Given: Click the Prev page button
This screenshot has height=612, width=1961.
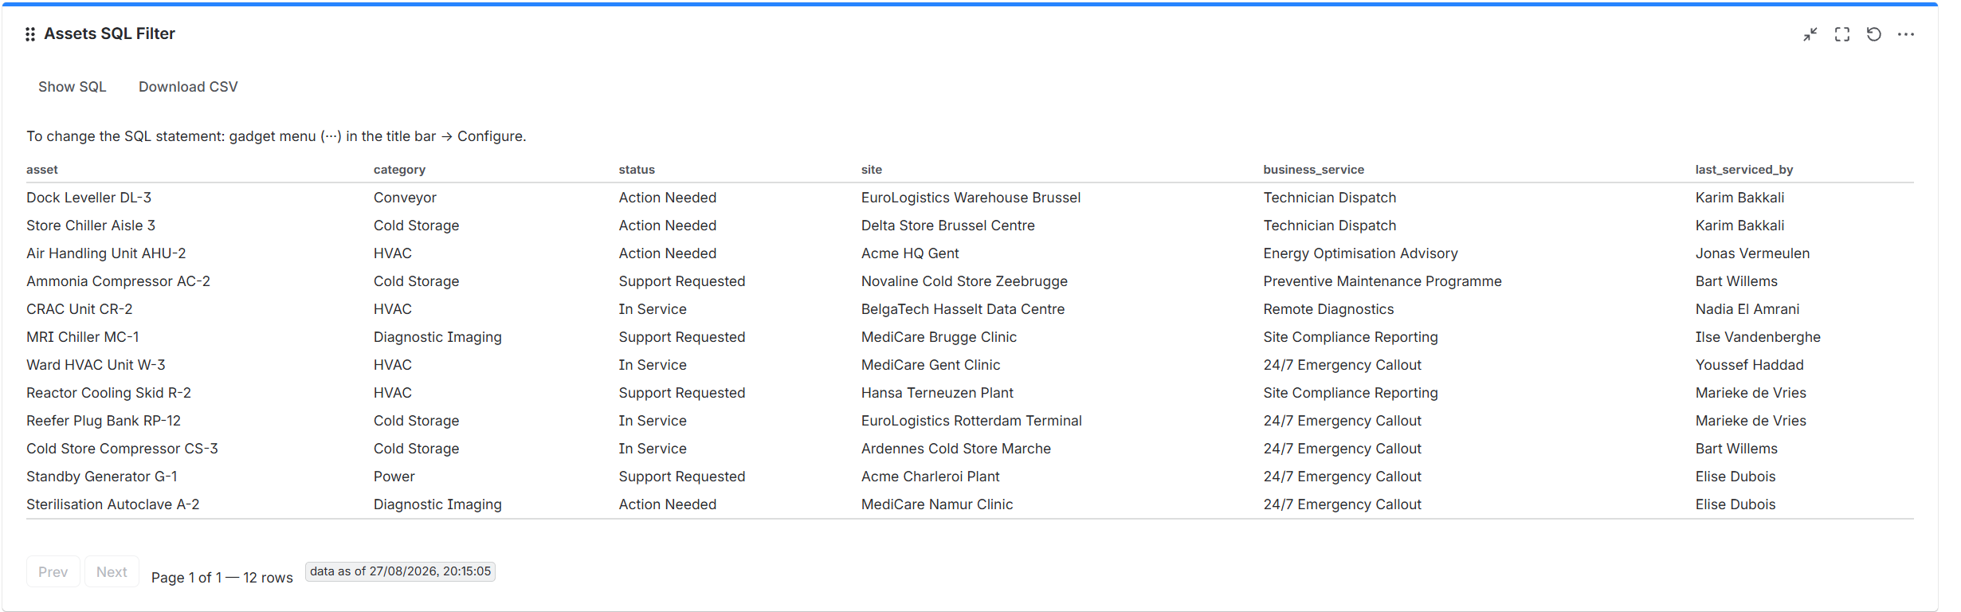Looking at the screenshot, I should pyautogui.click(x=53, y=571).
